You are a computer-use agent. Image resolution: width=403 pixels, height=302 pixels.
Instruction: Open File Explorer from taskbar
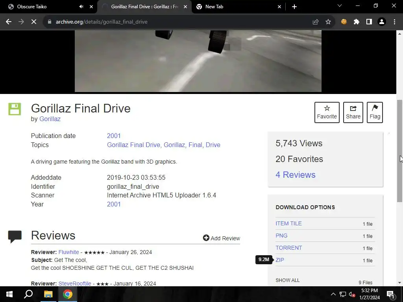(48, 294)
